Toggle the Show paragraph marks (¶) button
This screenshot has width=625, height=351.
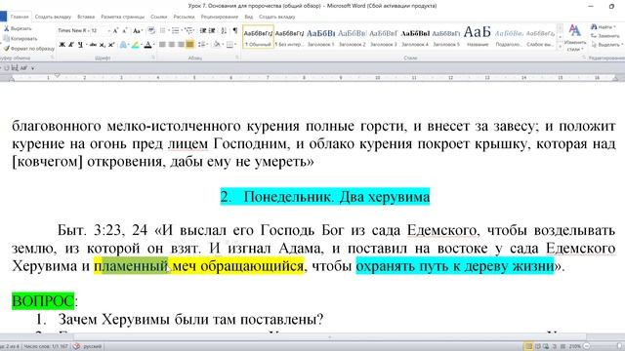(x=235, y=30)
